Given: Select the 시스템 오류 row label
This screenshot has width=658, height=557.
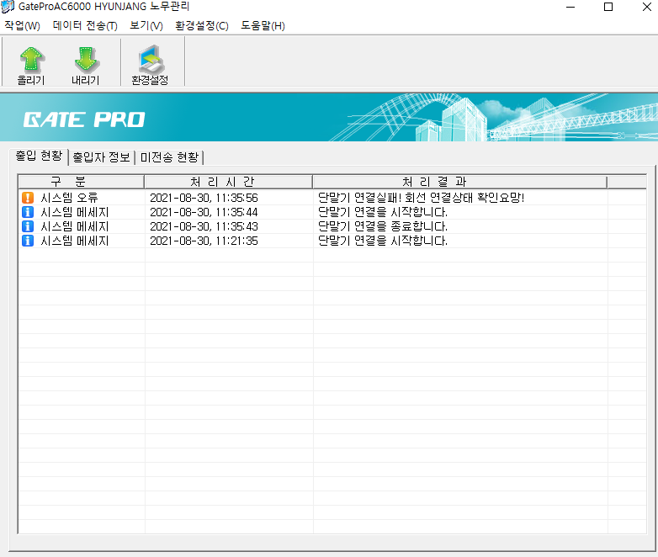Looking at the screenshot, I should point(69,198).
